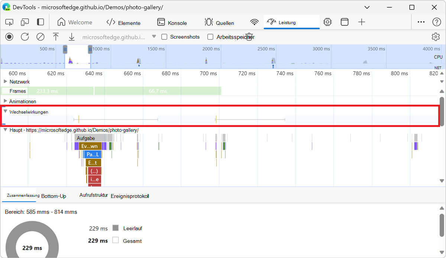
Task: Click the reload and record icon
Action: pyautogui.click(x=25, y=37)
